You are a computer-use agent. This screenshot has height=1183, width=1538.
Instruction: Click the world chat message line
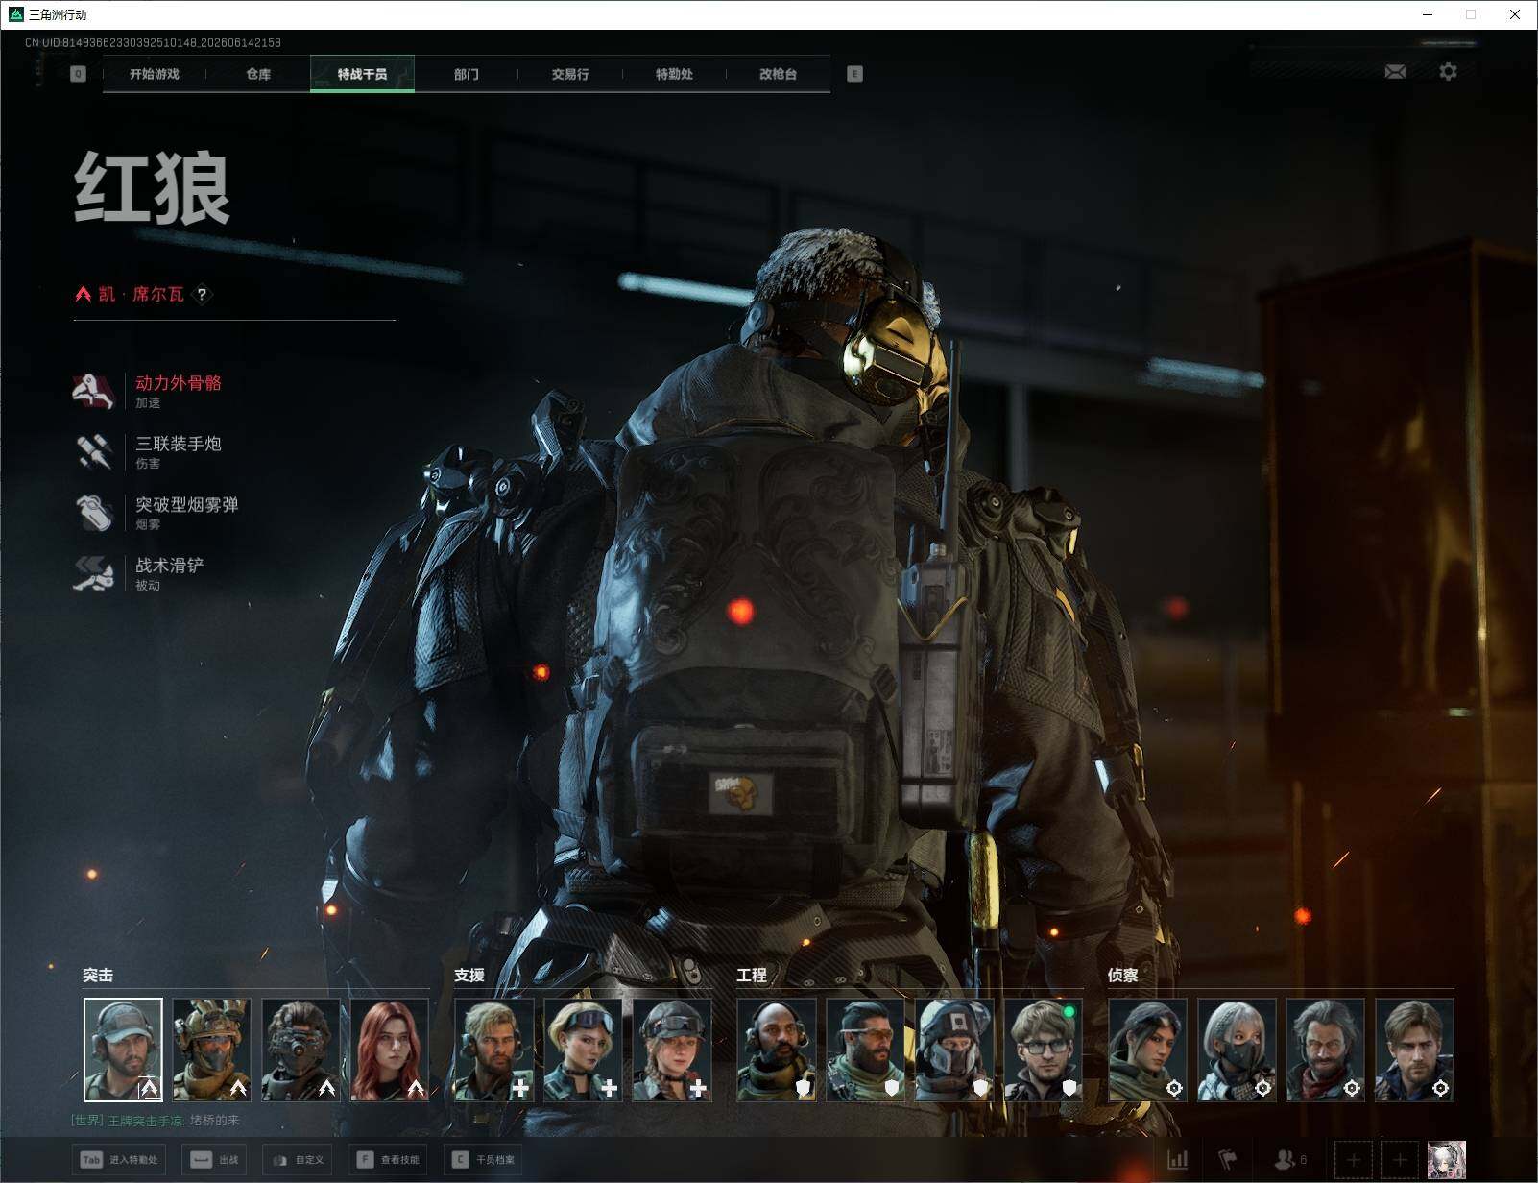pos(156,1121)
